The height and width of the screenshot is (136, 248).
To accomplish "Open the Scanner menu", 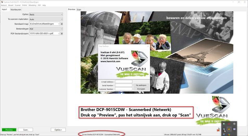I will (x=18, y=5).
